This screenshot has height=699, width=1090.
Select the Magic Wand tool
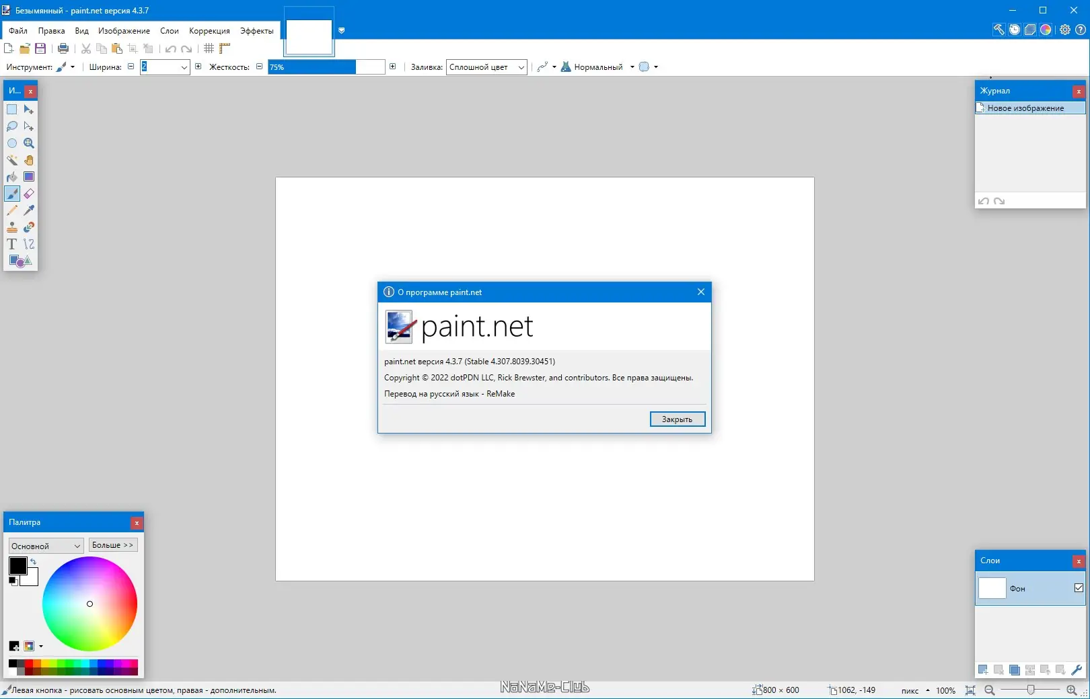pos(12,160)
